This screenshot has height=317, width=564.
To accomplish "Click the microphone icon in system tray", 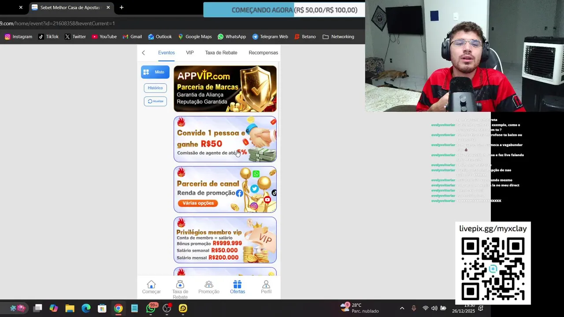I will click(414, 308).
